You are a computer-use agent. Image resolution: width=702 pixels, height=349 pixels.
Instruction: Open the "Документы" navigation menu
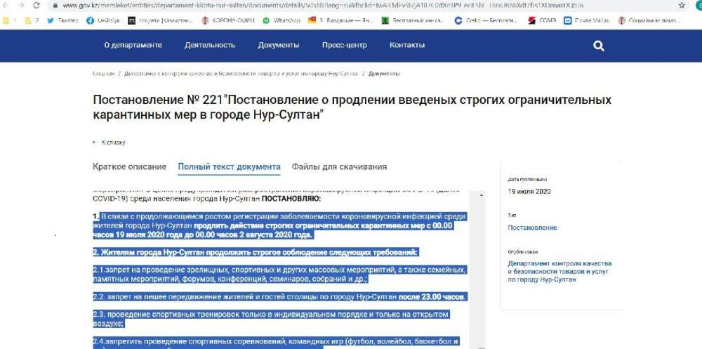click(278, 46)
